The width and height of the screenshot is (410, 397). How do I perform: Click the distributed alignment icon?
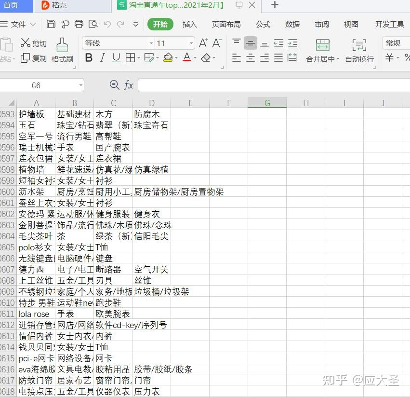click(292, 57)
